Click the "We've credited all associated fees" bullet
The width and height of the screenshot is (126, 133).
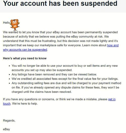pos(65,79)
